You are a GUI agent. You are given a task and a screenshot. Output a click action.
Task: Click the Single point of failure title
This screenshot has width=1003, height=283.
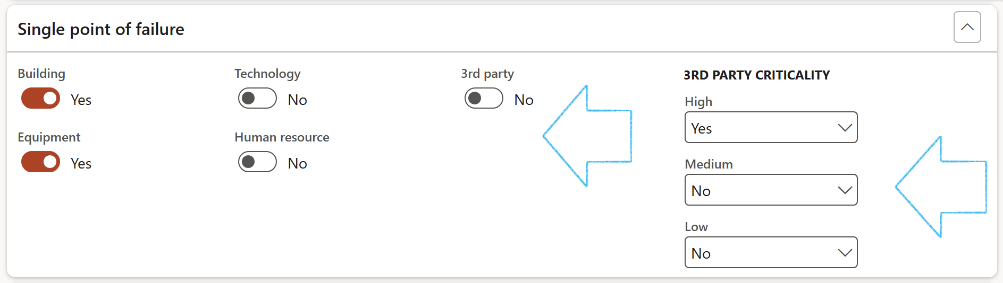[x=101, y=29]
